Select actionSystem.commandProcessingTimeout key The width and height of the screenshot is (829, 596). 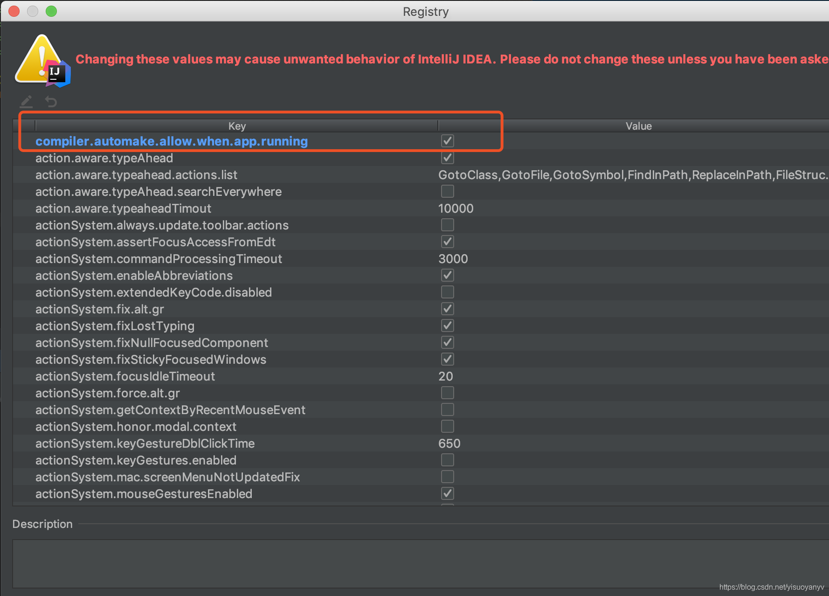[159, 259]
